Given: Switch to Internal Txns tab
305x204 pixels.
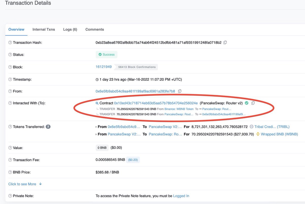Looking at the screenshot, I should pyautogui.click(x=44, y=30).
